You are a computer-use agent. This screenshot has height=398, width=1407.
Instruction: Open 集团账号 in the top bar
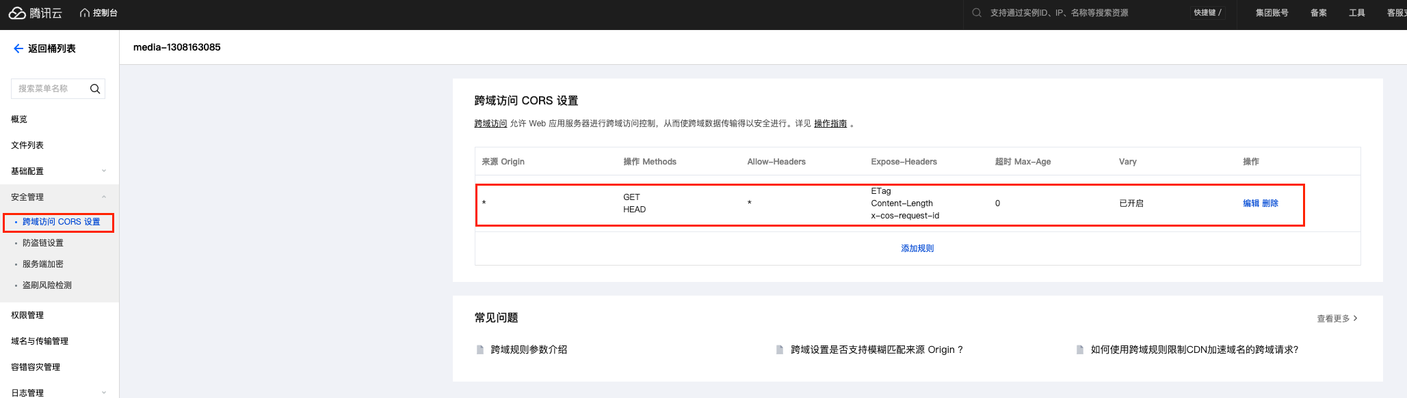coord(1272,13)
